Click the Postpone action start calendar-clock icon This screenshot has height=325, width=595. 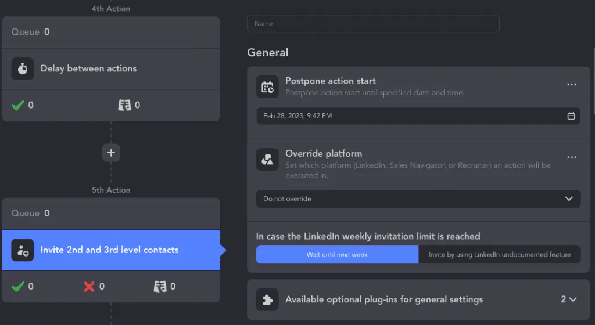click(x=267, y=86)
